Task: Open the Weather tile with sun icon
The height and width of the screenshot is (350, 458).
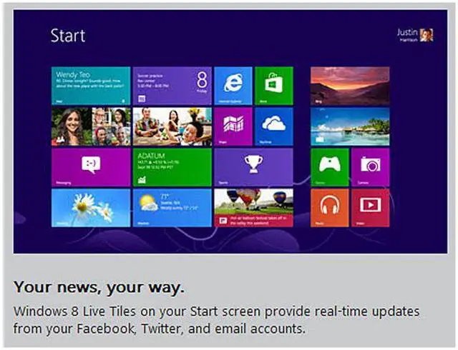Action: (172, 208)
